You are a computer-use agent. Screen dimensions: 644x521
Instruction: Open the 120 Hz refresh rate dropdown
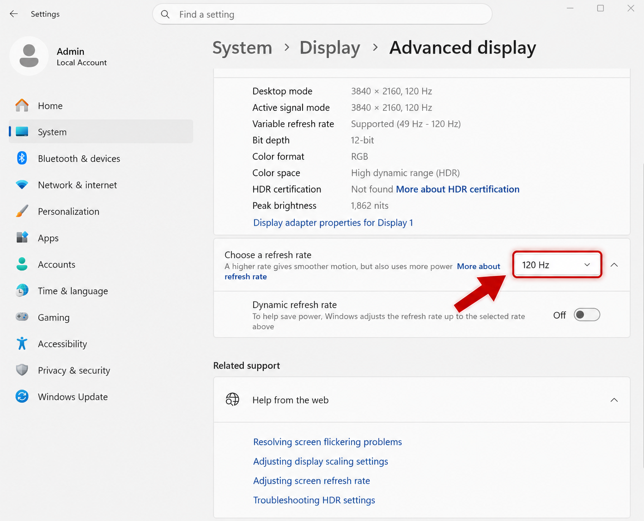[557, 265]
